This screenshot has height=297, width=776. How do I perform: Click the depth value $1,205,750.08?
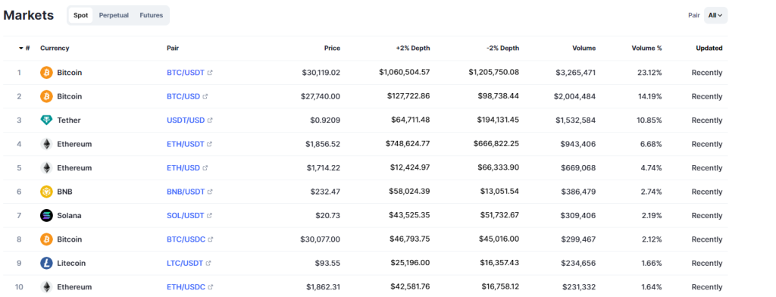(x=494, y=72)
